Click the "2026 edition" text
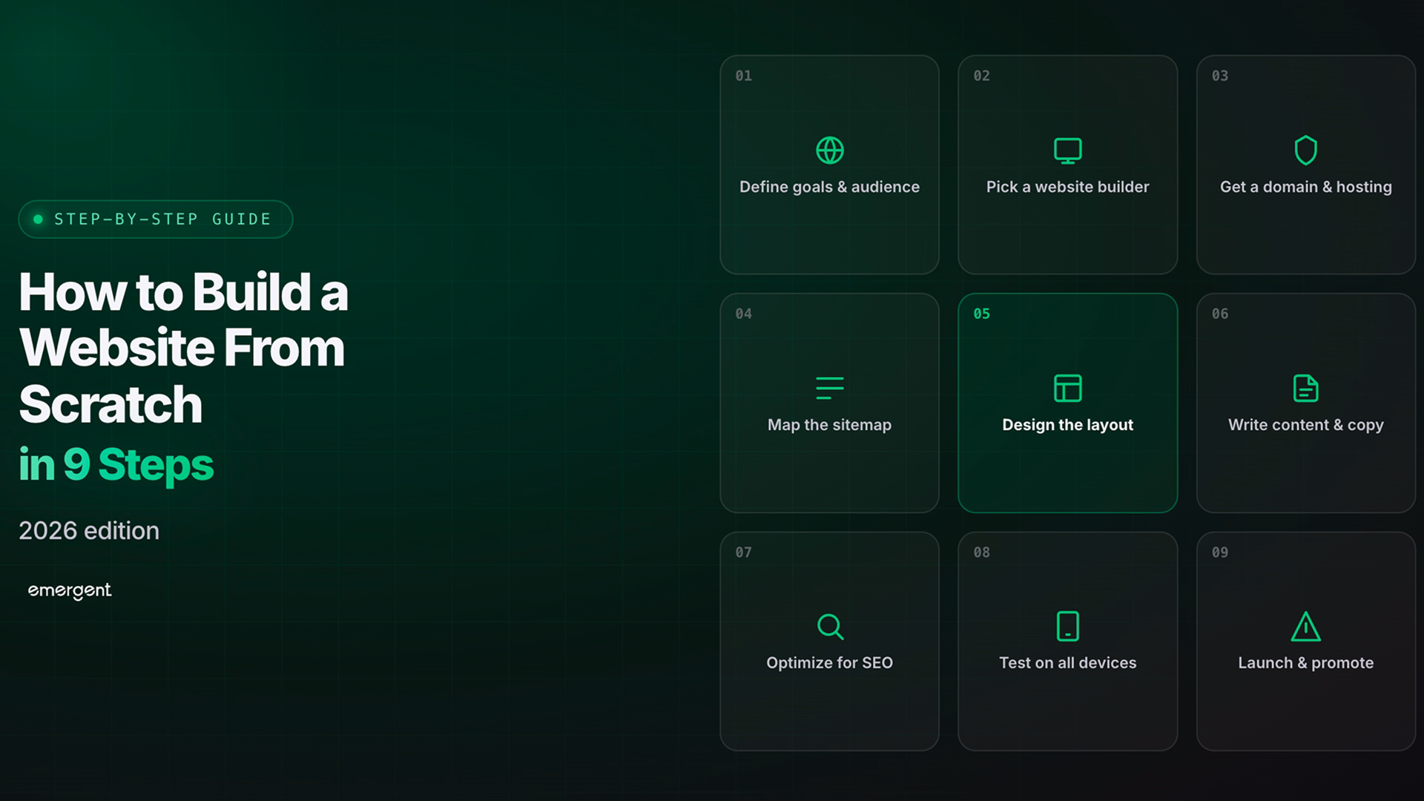The image size is (1424, 801). 89,531
